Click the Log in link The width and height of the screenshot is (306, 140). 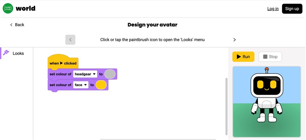tap(273, 9)
